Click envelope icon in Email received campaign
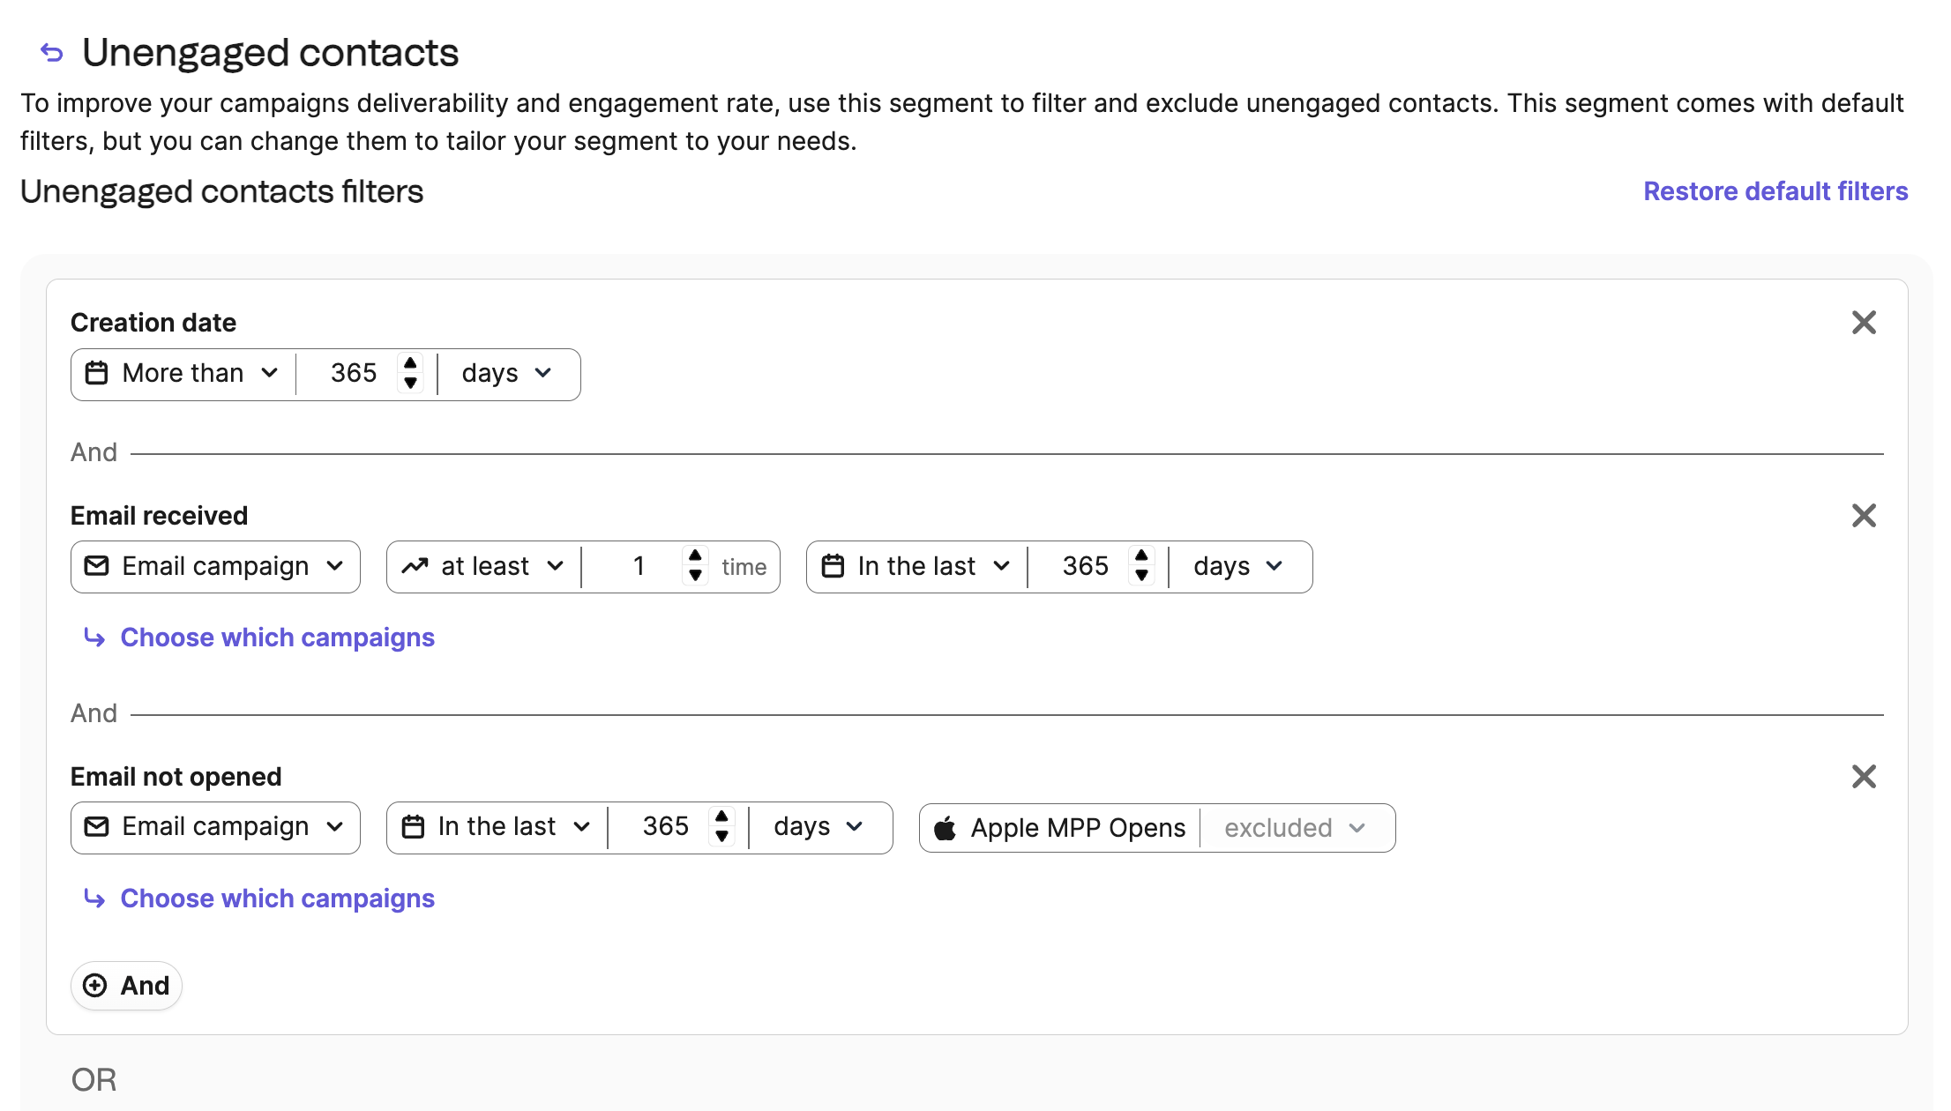Viewport: 1951px width, 1111px height. 96,567
